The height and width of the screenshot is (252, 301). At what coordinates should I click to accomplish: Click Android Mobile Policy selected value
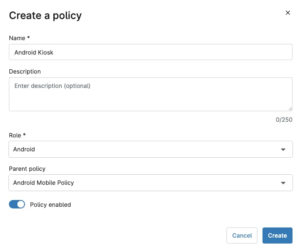click(x=44, y=183)
